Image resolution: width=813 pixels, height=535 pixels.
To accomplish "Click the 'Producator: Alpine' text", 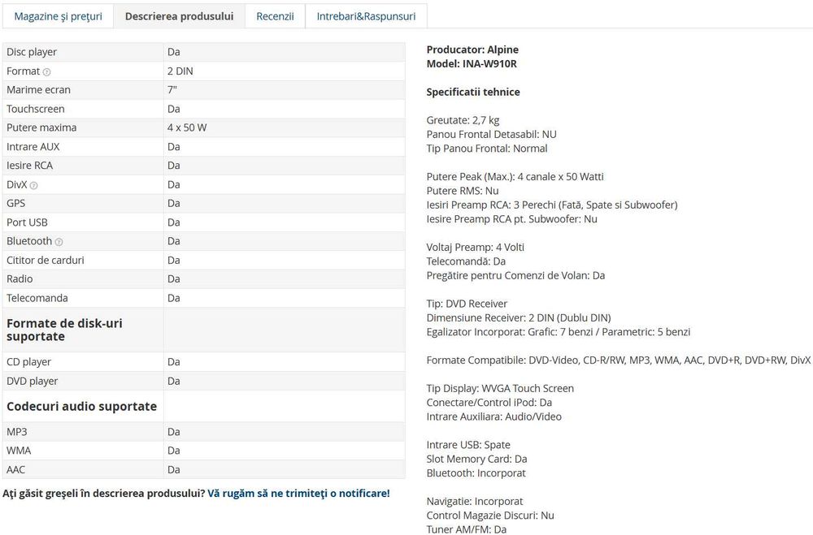I will [x=472, y=50].
